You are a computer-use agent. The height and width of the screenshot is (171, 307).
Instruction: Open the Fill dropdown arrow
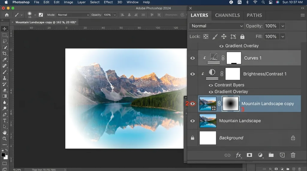coord(282,36)
